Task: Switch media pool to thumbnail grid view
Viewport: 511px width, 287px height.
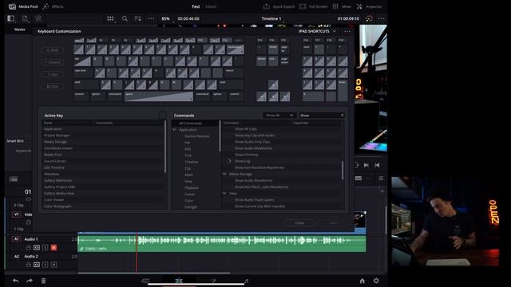Action: point(110,18)
